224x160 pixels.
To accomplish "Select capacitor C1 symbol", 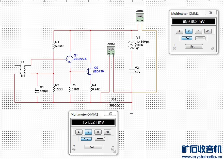I will tap(37, 91).
